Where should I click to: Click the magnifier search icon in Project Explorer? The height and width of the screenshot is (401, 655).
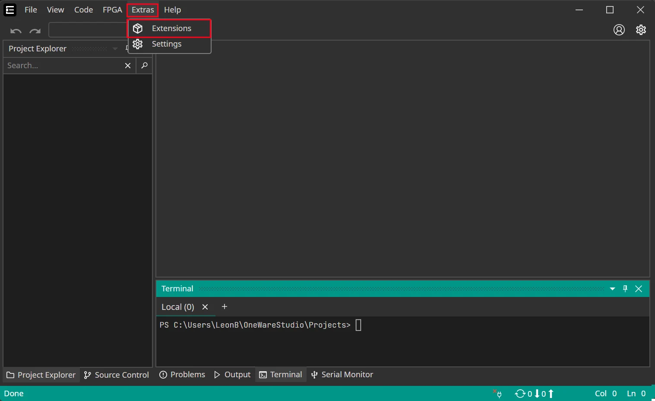coord(145,66)
